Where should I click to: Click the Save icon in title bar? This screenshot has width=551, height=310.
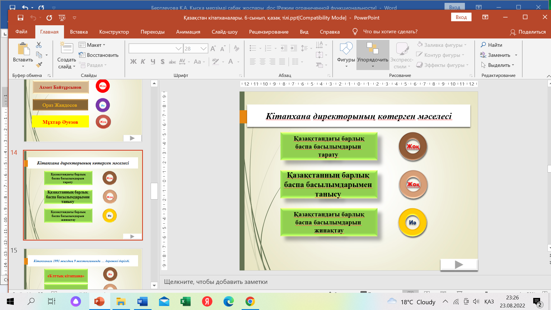click(x=20, y=18)
